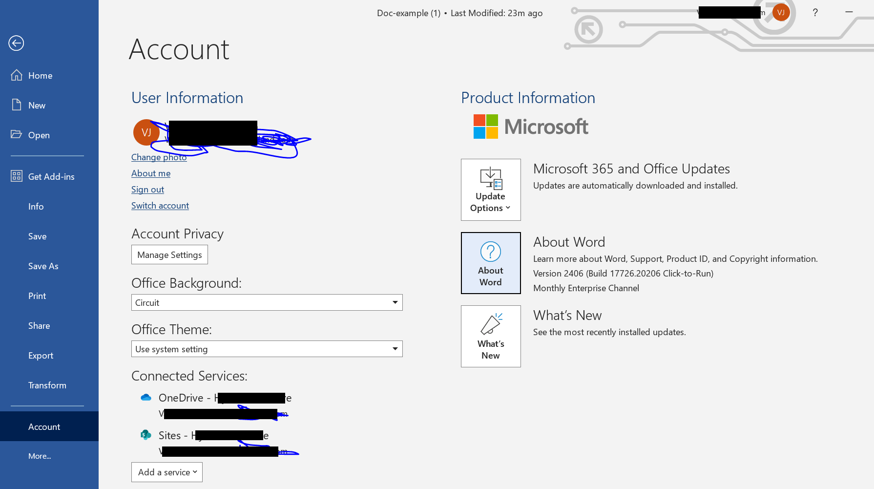Click the Sign out link
The width and height of the screenshot is (874, 489).
147,190
